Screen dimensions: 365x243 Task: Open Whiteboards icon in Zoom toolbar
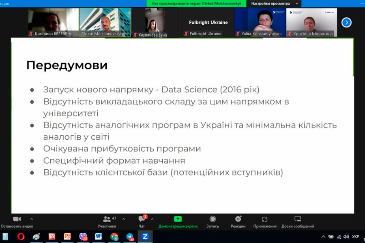[298, 219]
